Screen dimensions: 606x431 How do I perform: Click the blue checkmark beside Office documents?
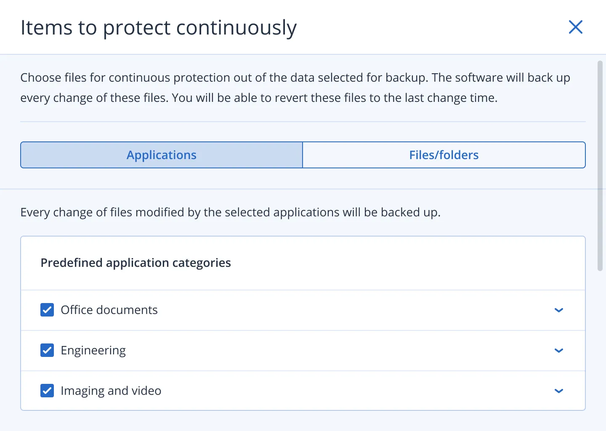tap(47, 310)
